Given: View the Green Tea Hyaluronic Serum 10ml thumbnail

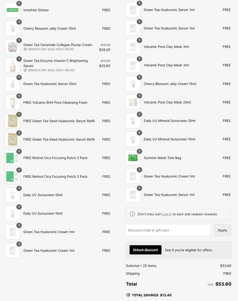Looking at the screenshot, I should coord(12,84).
